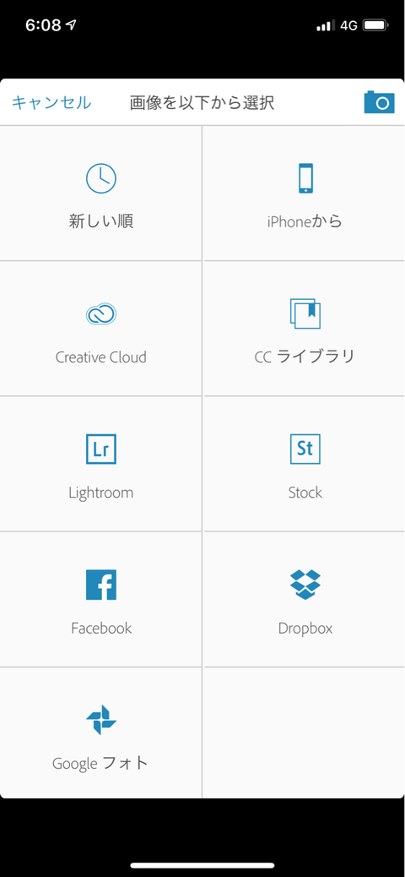Tap the location arrow in status bar

pos(71,25)
